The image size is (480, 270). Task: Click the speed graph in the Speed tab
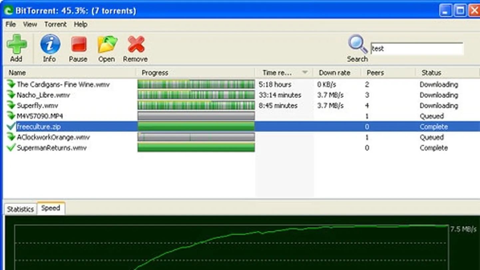231,247
